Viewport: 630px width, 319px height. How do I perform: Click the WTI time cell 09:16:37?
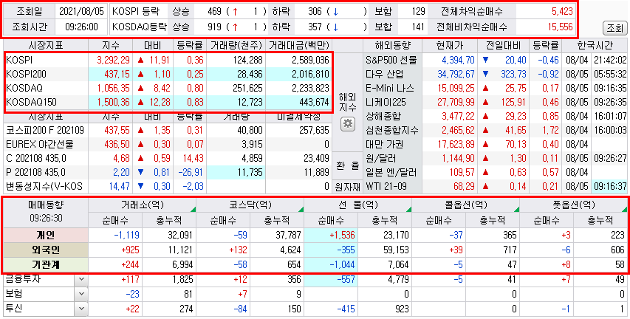click(610, 187)
